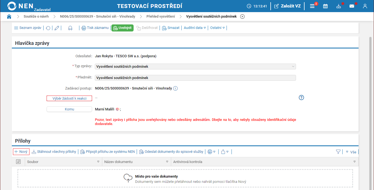Click the green Uveřejnit button
Viewport: 374px width, 190px height.
coord(122,28)
